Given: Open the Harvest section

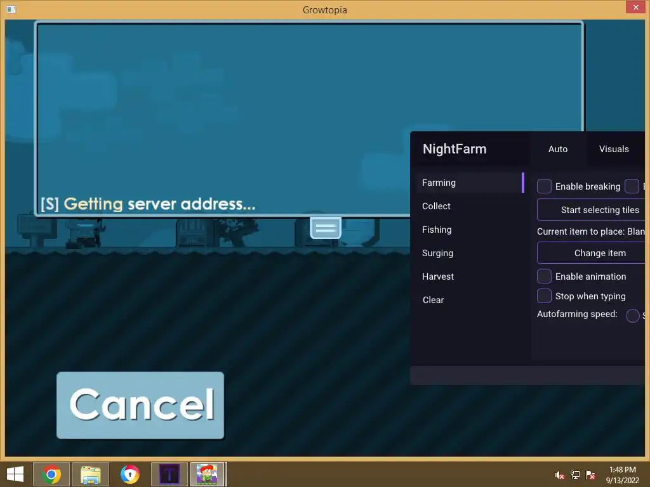Looking at the screenshot, I should click(438, 276).
